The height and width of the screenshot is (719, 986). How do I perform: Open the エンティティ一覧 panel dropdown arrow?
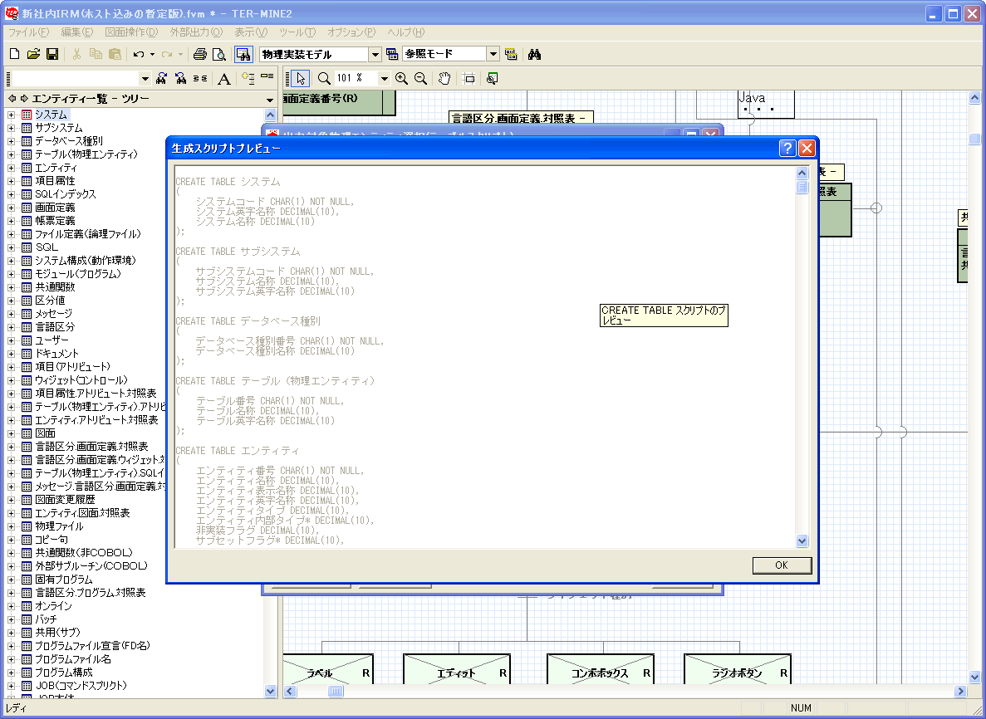(270, 100)
